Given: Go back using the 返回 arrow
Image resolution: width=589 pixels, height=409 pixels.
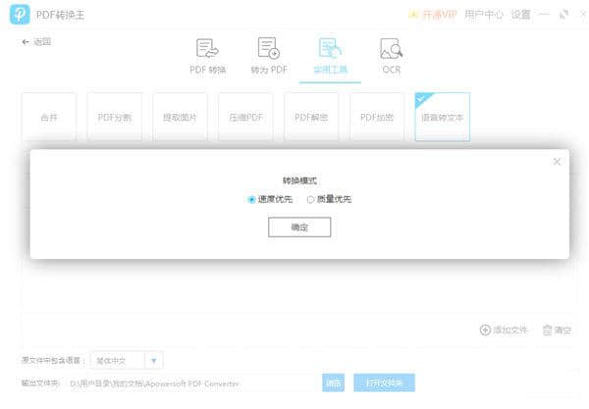Looking at the screenshot, I should [x=26, y=42].
